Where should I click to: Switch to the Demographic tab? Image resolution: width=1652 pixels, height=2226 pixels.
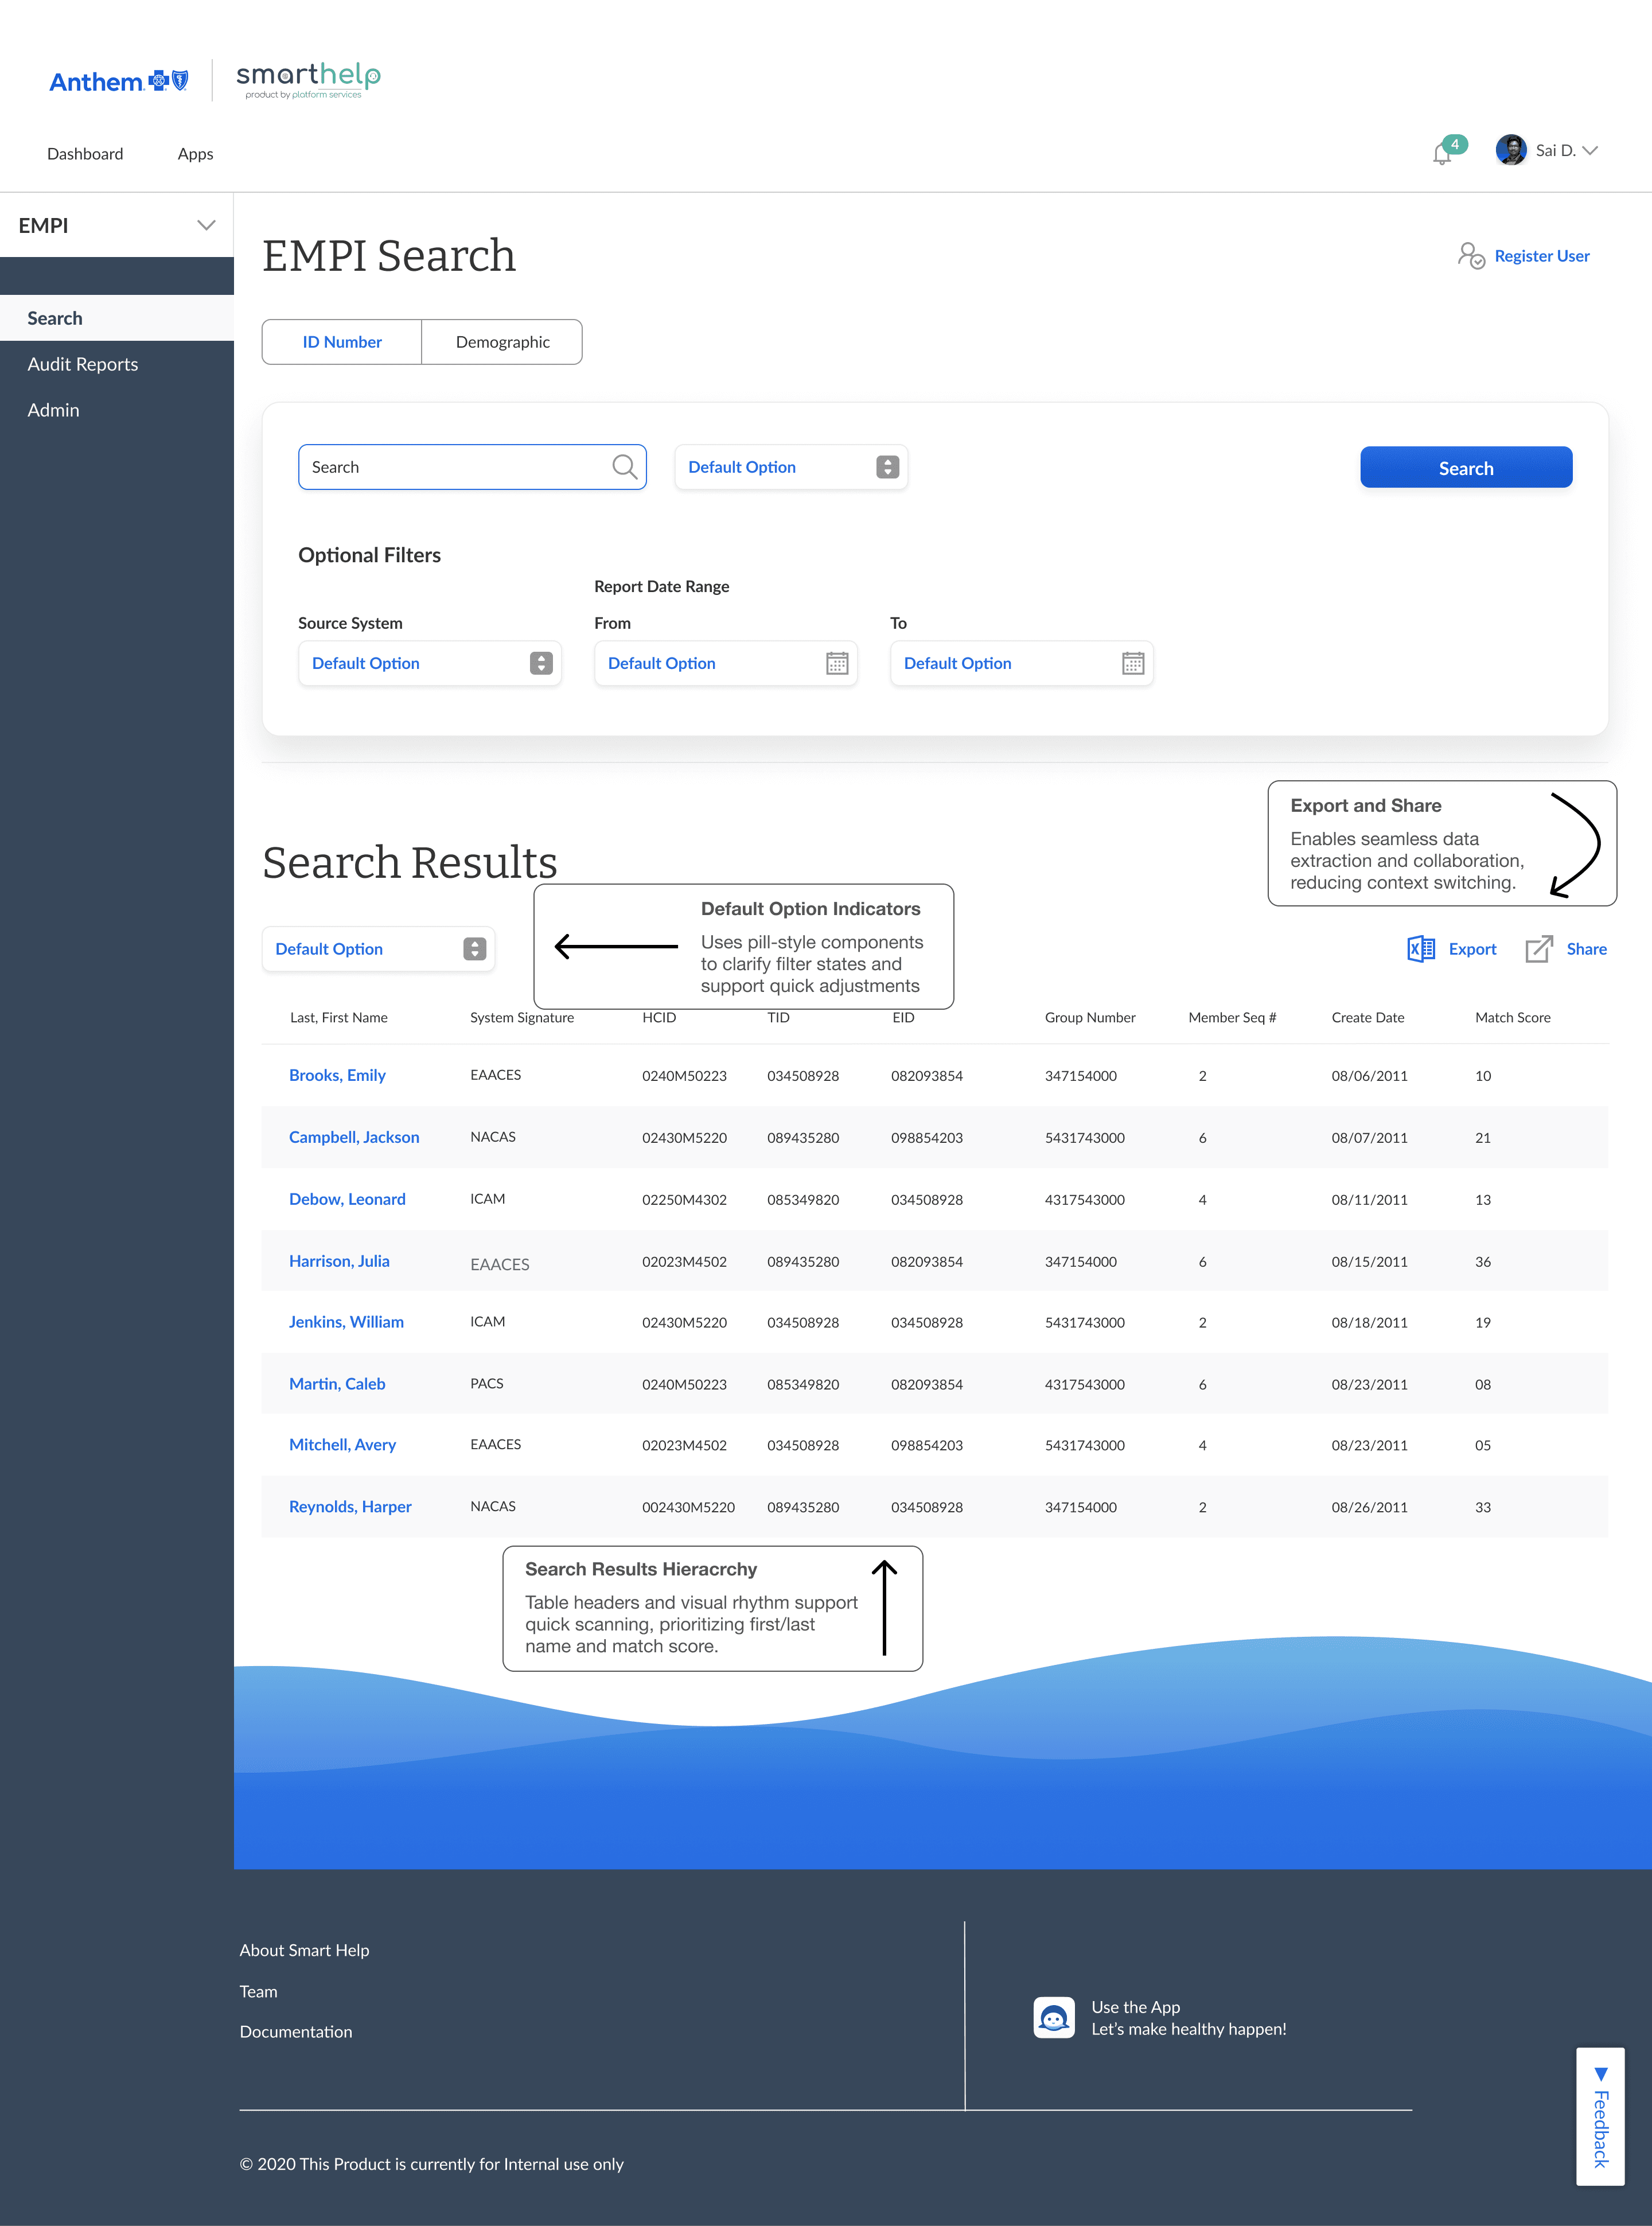coord(501,341)
